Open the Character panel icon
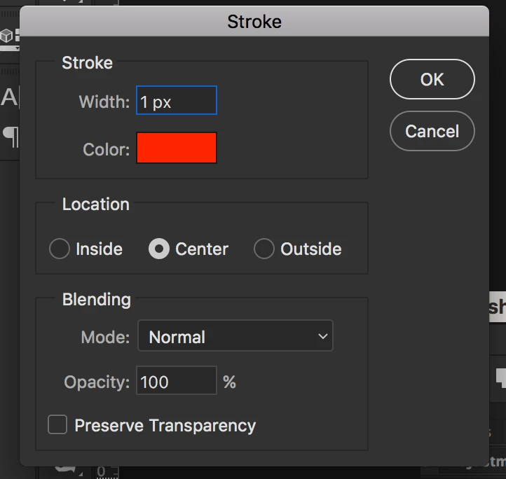Image resolution: width=506 pixels, height=479 pixels. pyautogui.click(x=8, y=97)
